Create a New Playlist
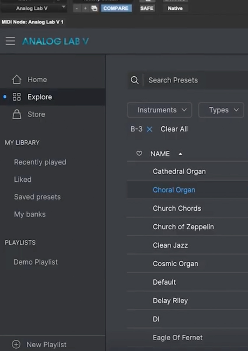This screenshot has height=351, width=248. click(46, 345)
